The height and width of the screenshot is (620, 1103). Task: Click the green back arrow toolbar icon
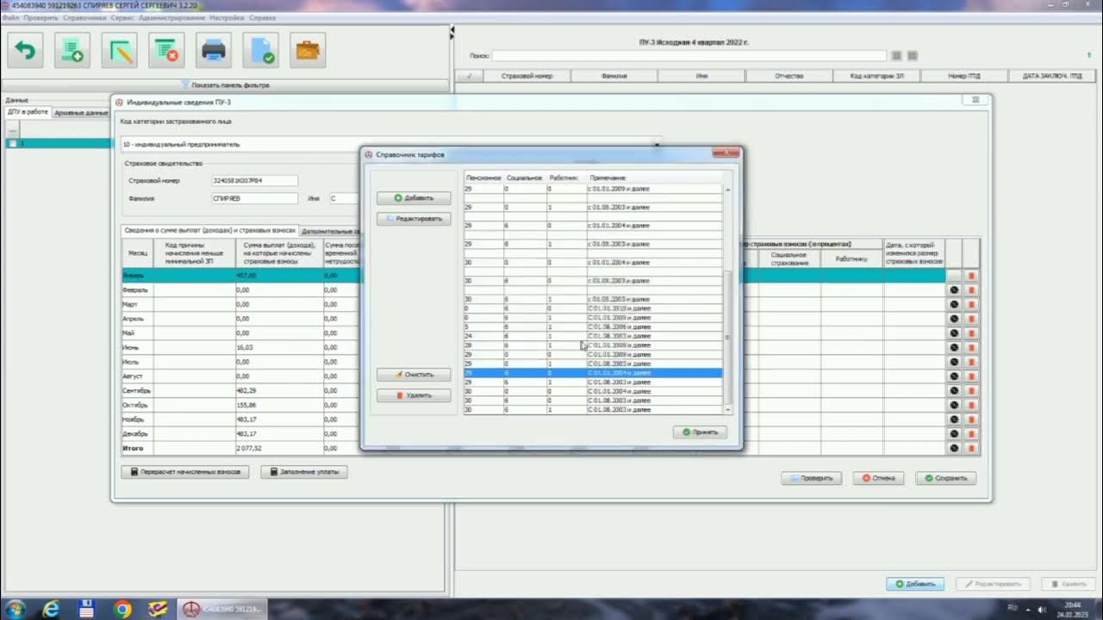coord(26,51)
